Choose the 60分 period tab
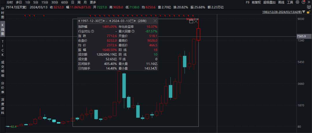Image resolution: width=312 pixels, height=133 pixels. pyautogui.click(x=64, y=2)
